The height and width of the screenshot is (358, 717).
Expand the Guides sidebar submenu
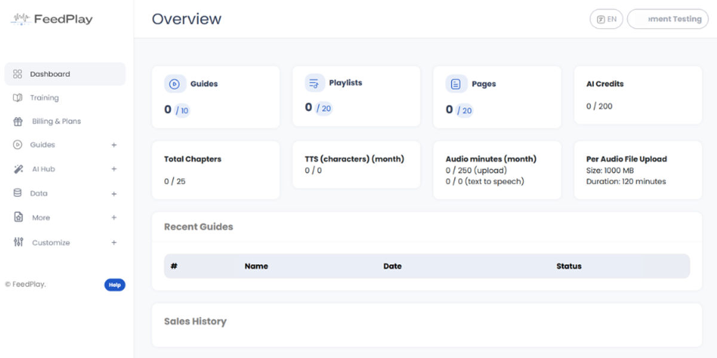[114, 145]
